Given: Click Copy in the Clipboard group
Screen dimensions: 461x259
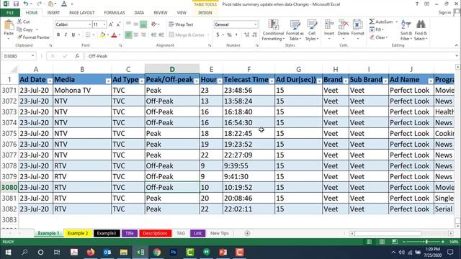Looking at the screenshot, I should pyautogui.click(x=25, y=29).
